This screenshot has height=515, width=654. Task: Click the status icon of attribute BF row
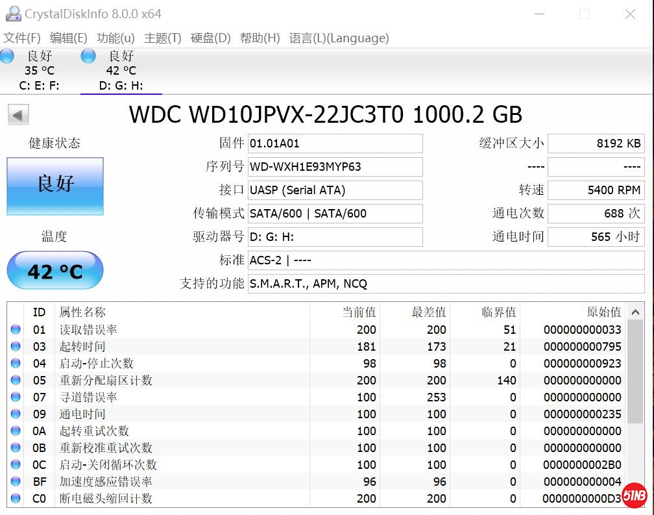(16, 482)
